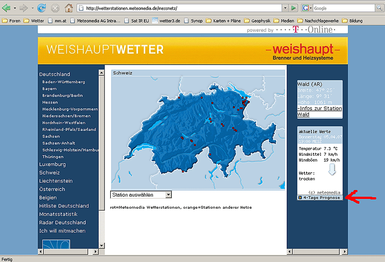Viewport: 385px width, 262px height.
Task: Select Nordrhein-Westfalen in the sidebar
Action: 64,123
